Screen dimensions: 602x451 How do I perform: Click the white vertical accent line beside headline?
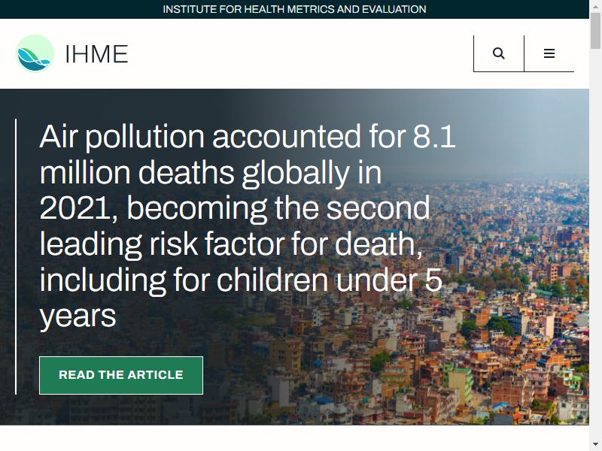(x=16, y=256)
